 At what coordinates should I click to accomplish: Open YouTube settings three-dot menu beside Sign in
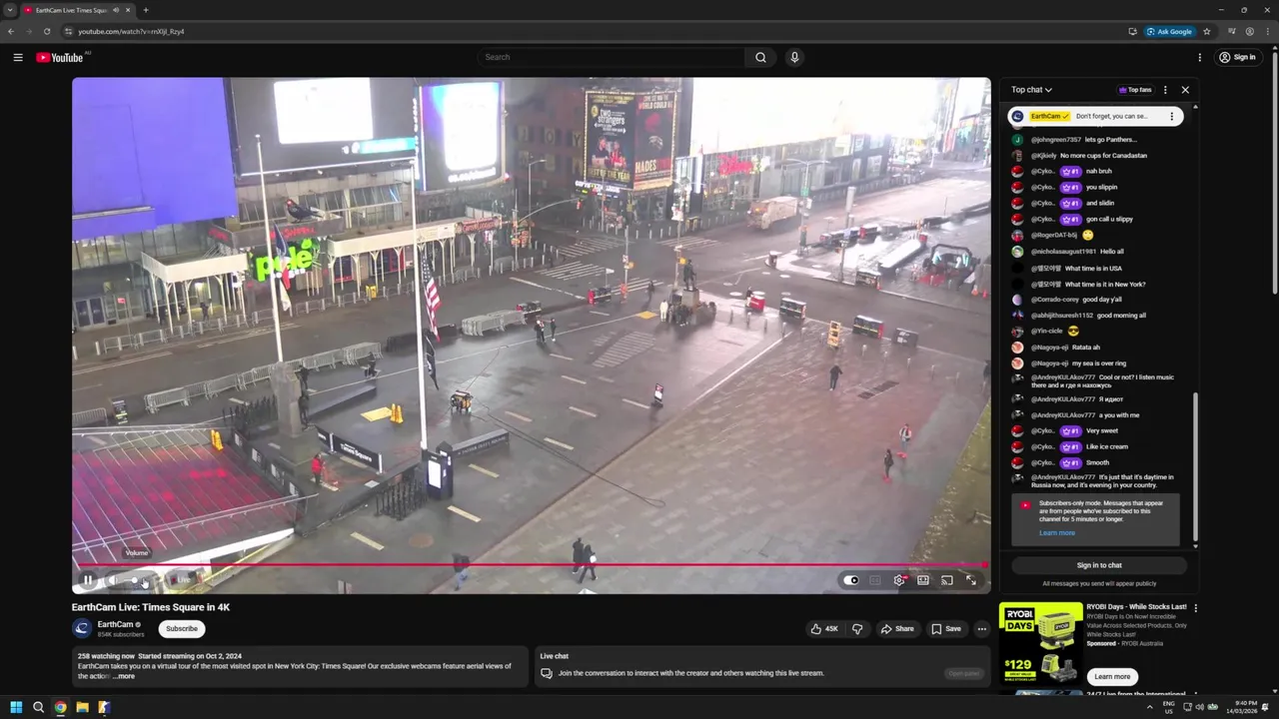point(1199,57)
